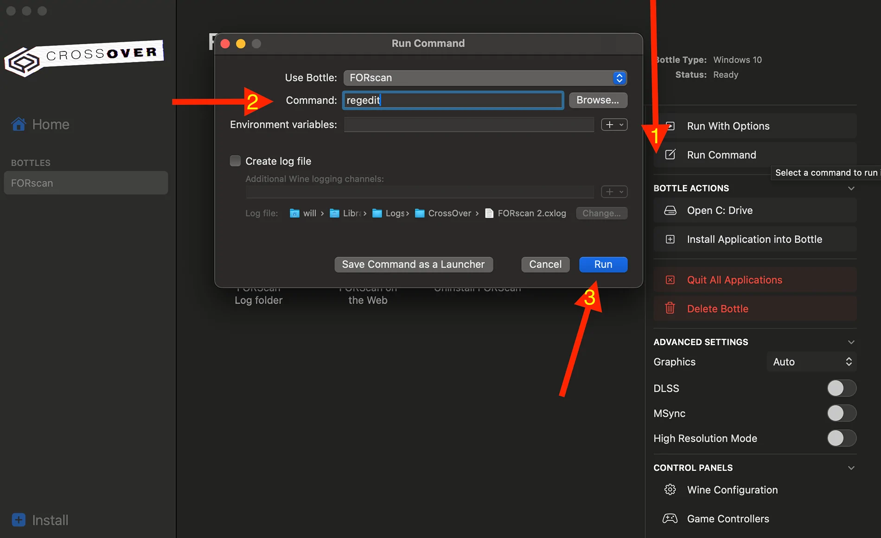881x538 pixels.
Task: Select the FORscan bottle in sidebar
Action: coord(86,183)
